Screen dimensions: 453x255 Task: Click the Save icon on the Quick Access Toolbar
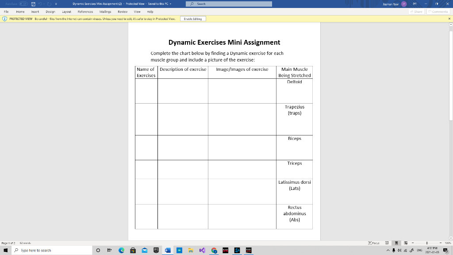coord(33,4)
